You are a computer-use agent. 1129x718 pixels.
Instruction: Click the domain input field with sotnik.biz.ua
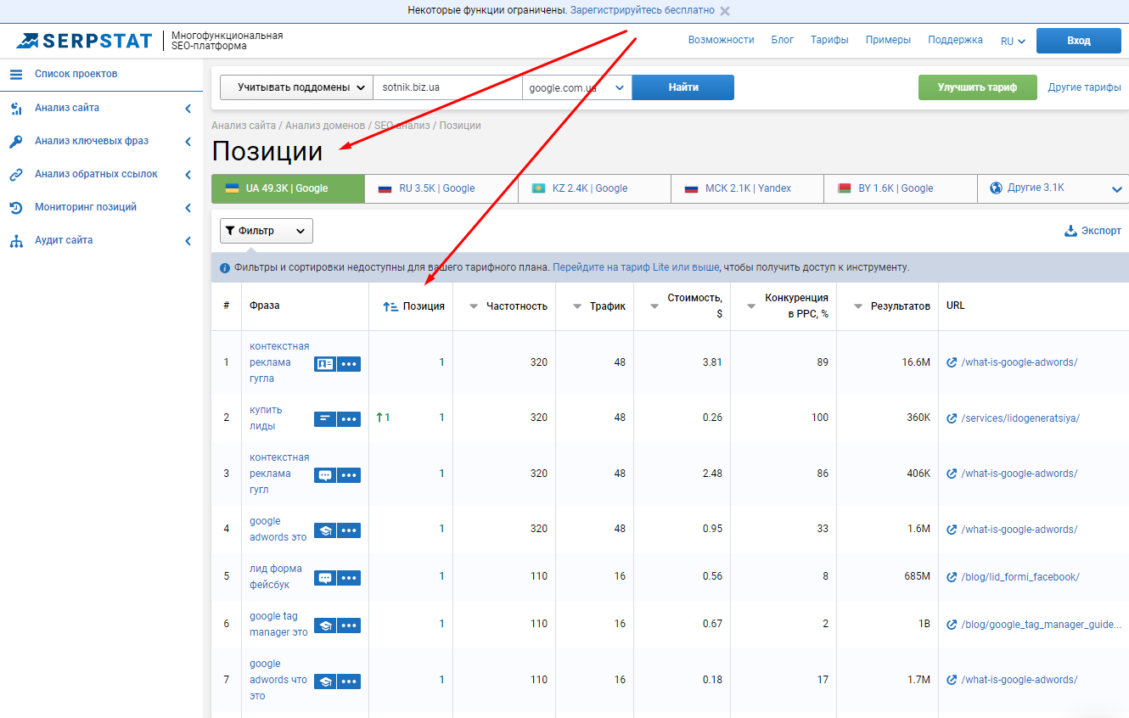[447, 87]
